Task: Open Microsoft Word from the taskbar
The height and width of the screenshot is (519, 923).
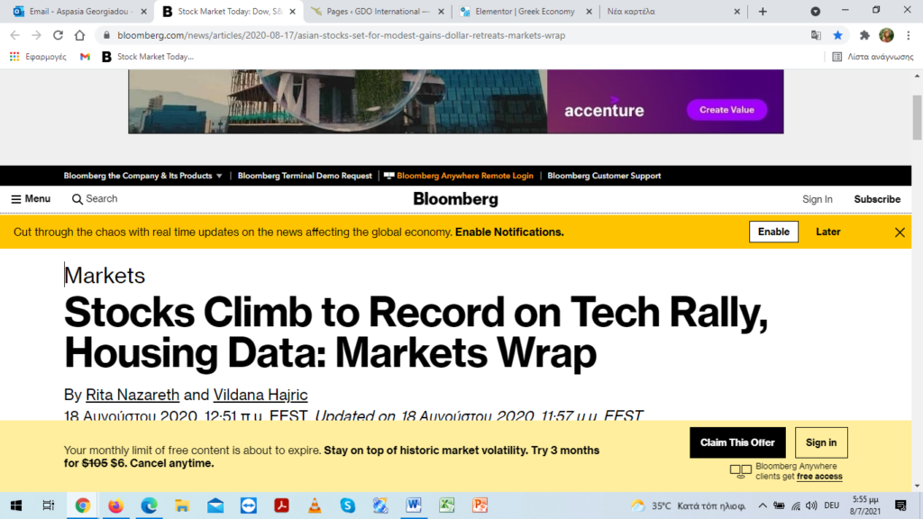Action: (x=414, y=505)
